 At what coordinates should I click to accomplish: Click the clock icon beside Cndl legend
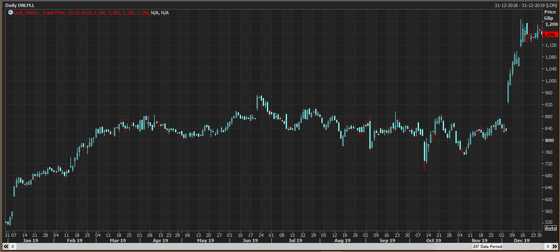tap(11, 13)
